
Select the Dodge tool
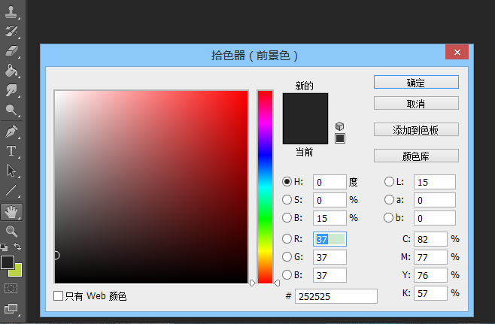point(11,110)
